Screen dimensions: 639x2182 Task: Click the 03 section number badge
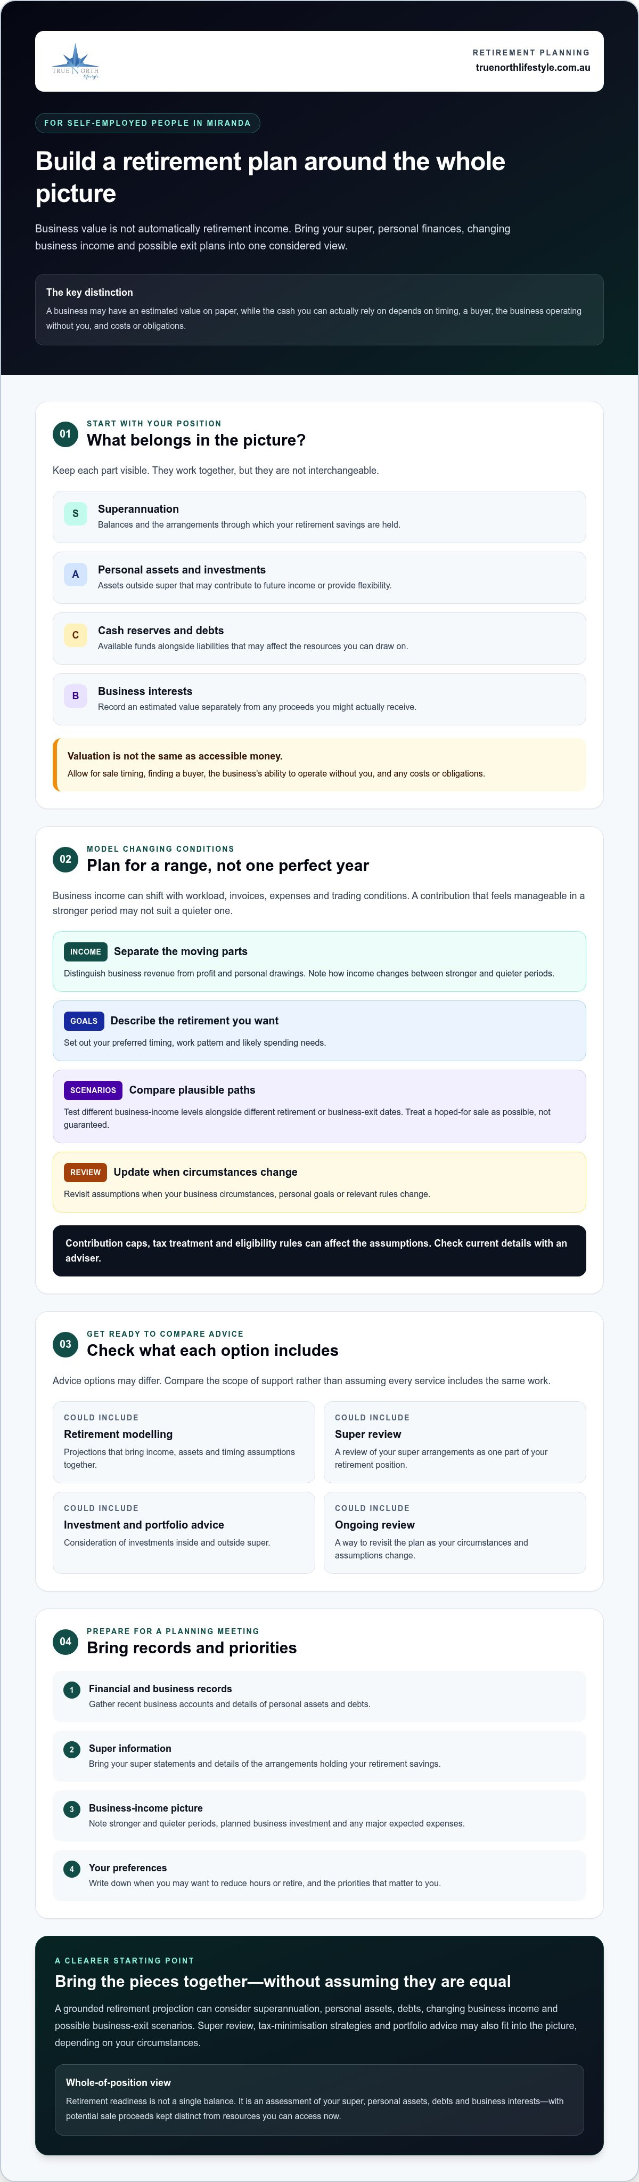pos(65,1344)
